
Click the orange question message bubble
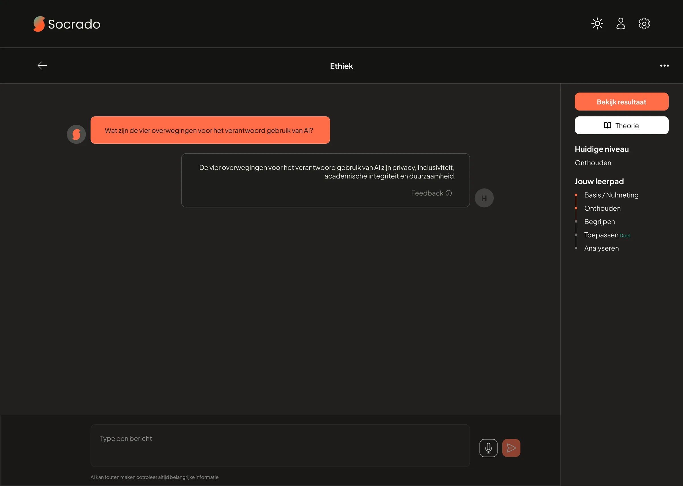point(210,130)
